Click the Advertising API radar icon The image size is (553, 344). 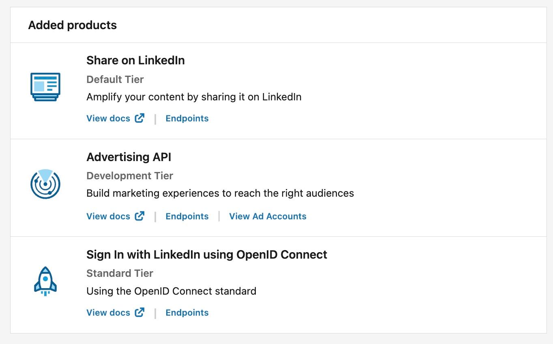coord(45,185)
